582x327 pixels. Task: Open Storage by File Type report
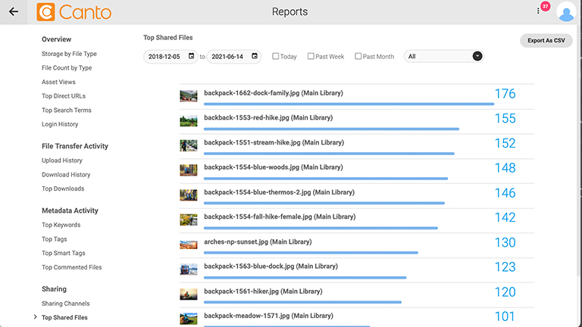click(69, 54)
